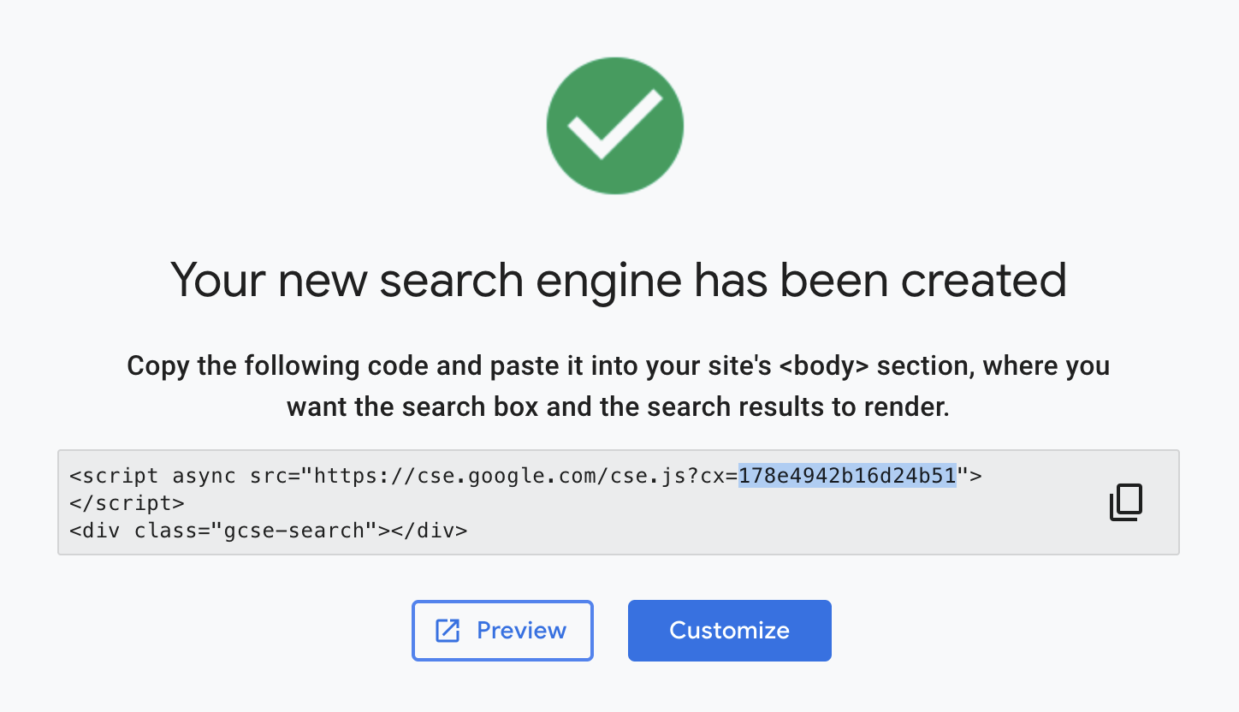Click the copy code icon
This screenshot has height=712, width=1239.
(x=1126, y=502)
